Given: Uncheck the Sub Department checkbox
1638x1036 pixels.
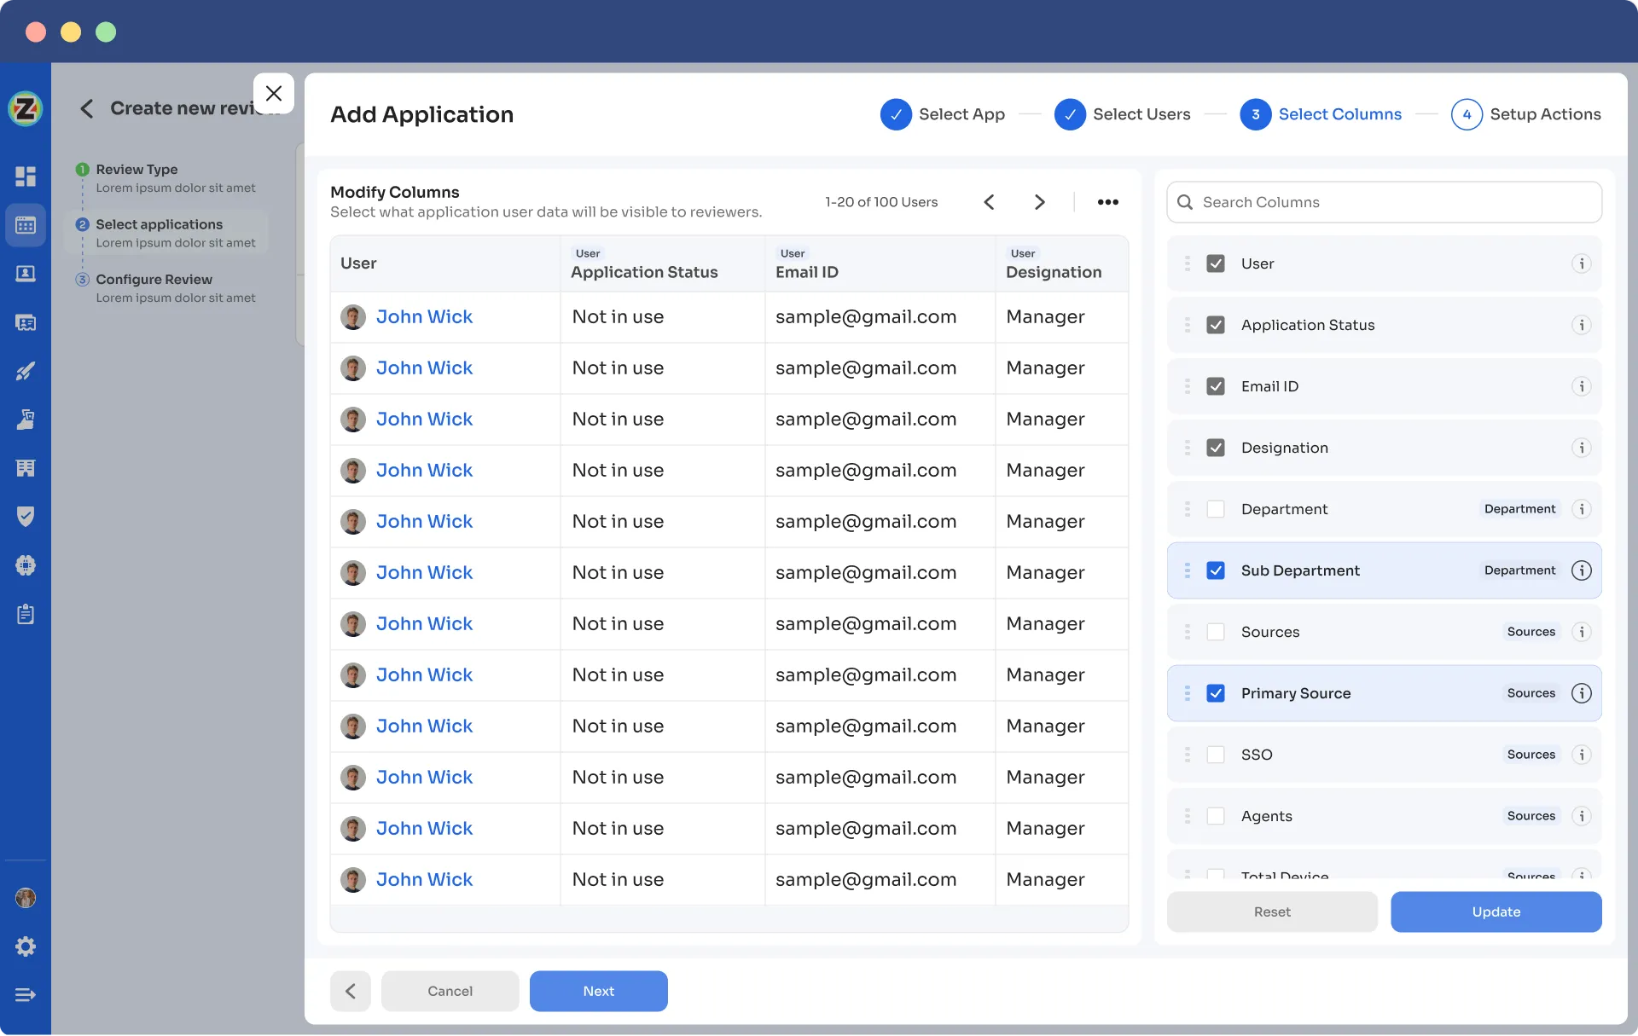Looking at the screenshot, I should (x=1216, y=570).
